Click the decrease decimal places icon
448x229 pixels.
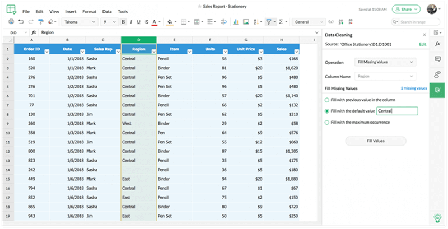point(350,22)
